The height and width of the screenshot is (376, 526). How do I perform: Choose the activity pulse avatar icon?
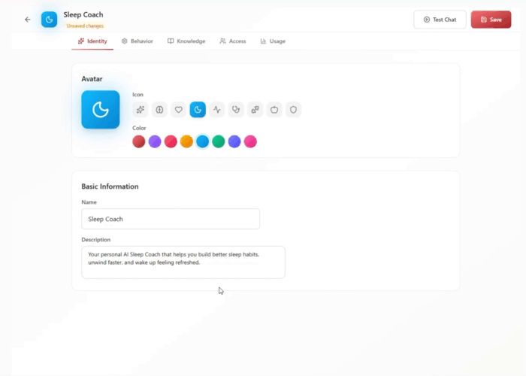pos(217,110)
